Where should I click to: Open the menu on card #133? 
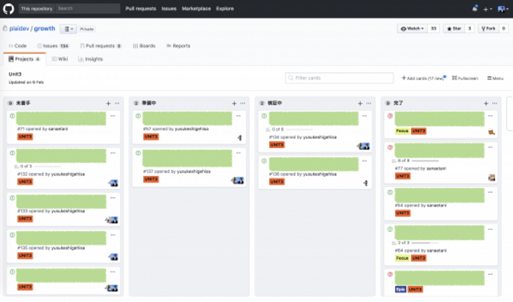tap(113, 198)
